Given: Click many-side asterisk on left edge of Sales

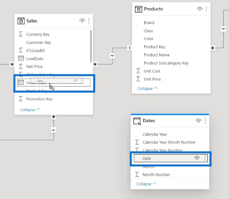Looking at the screenshot, I should click(x=12, y=64).
